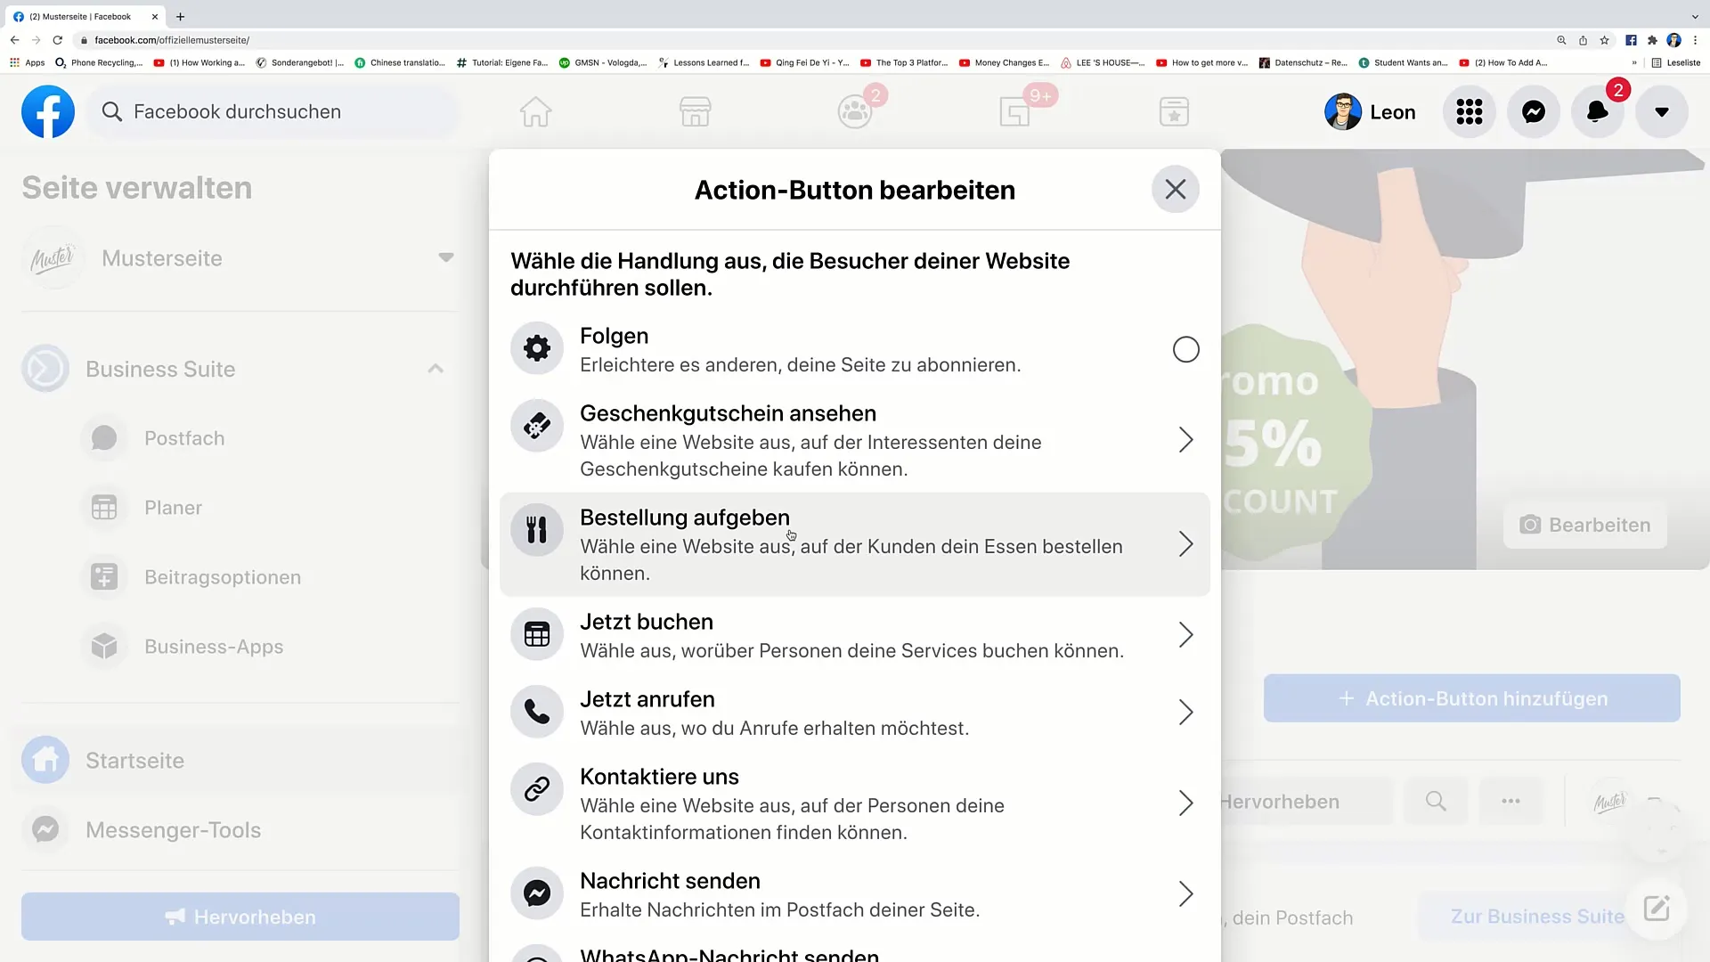The height and width of the screenshot is (962, 1710).
Task: Click the compose new message icon
Action: click(1657, 909)
